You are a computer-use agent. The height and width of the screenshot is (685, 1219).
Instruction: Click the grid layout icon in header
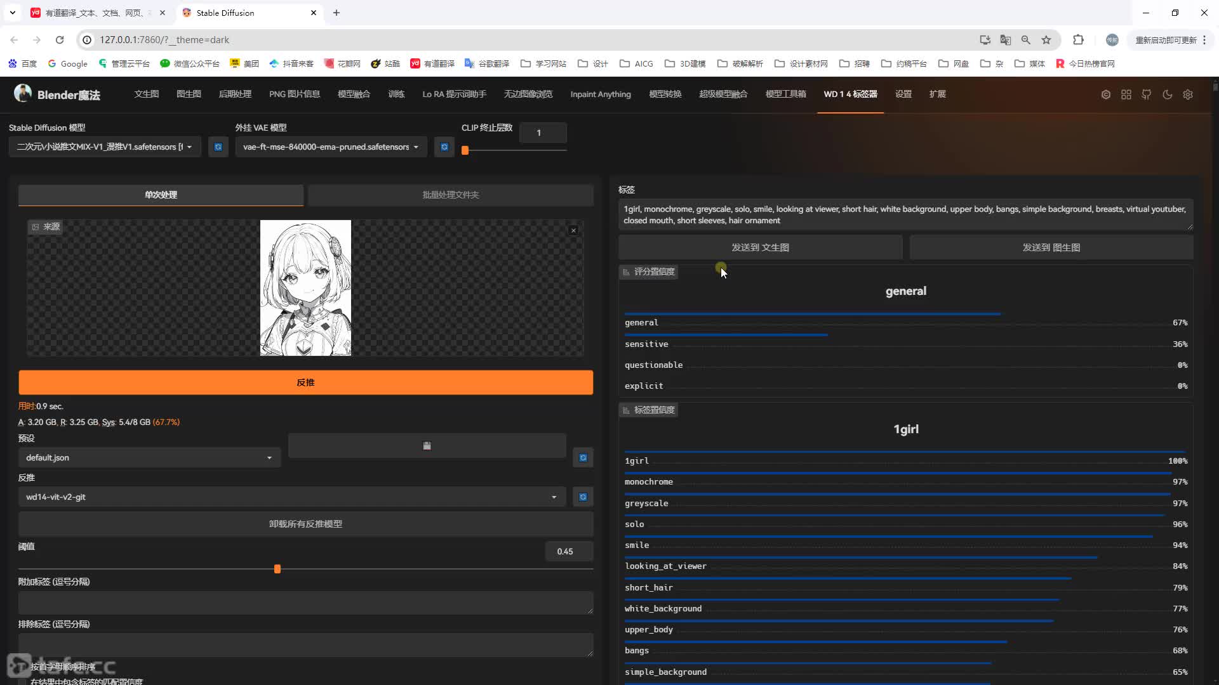pos(1126,95)
